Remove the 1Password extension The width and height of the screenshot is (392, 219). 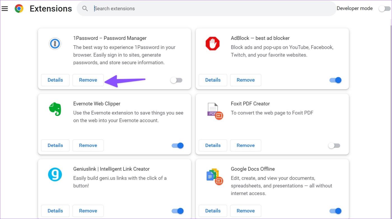tap(88, 80)
